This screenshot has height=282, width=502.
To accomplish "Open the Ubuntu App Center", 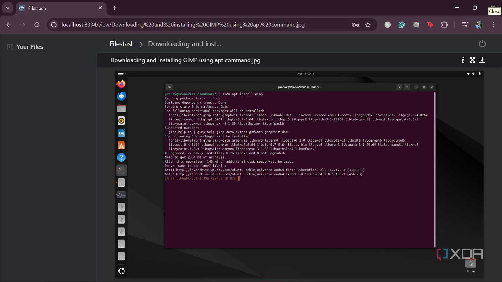I will (121, 145).
